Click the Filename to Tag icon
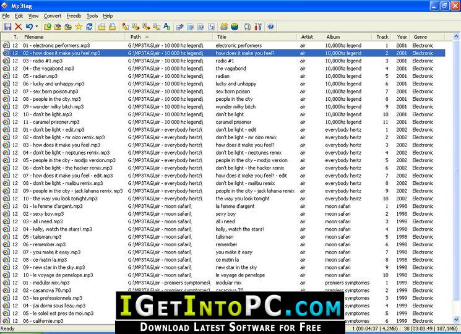 [x=136, y=27]
